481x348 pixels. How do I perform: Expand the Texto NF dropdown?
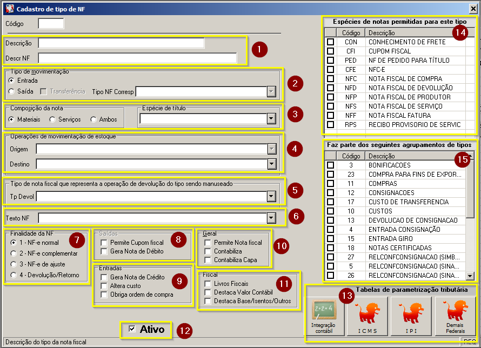[271, 218]
